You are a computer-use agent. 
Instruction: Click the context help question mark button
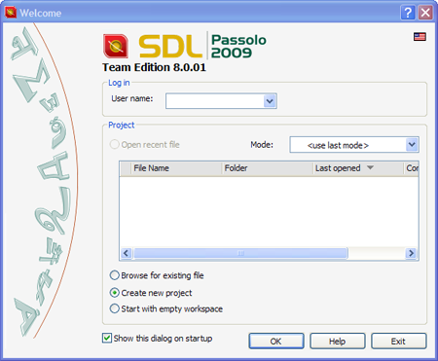[x=408, y=13]
